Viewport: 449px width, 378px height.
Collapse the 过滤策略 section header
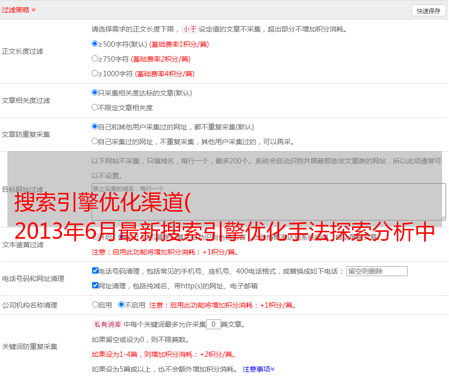(19, 10)
